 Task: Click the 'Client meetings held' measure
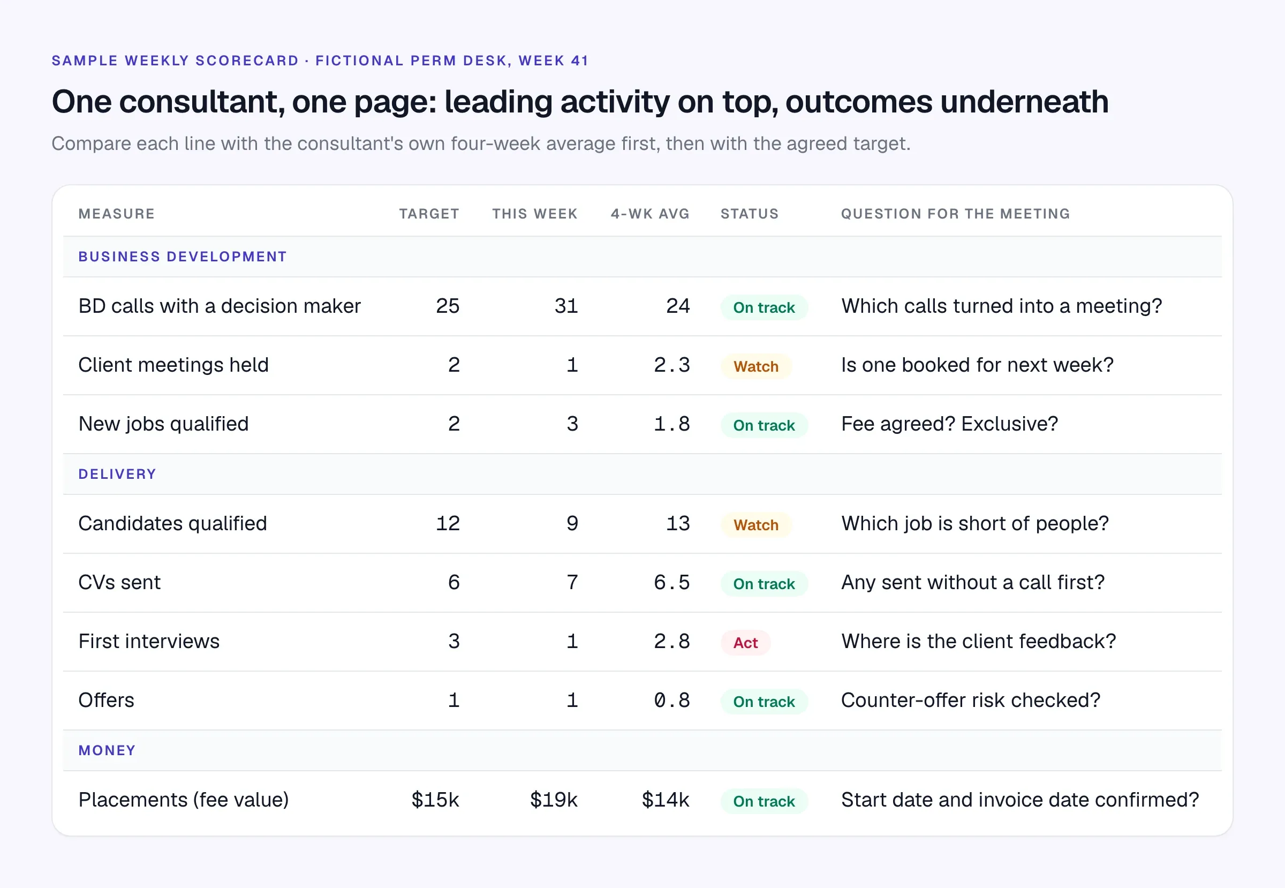tap(173, 365)
